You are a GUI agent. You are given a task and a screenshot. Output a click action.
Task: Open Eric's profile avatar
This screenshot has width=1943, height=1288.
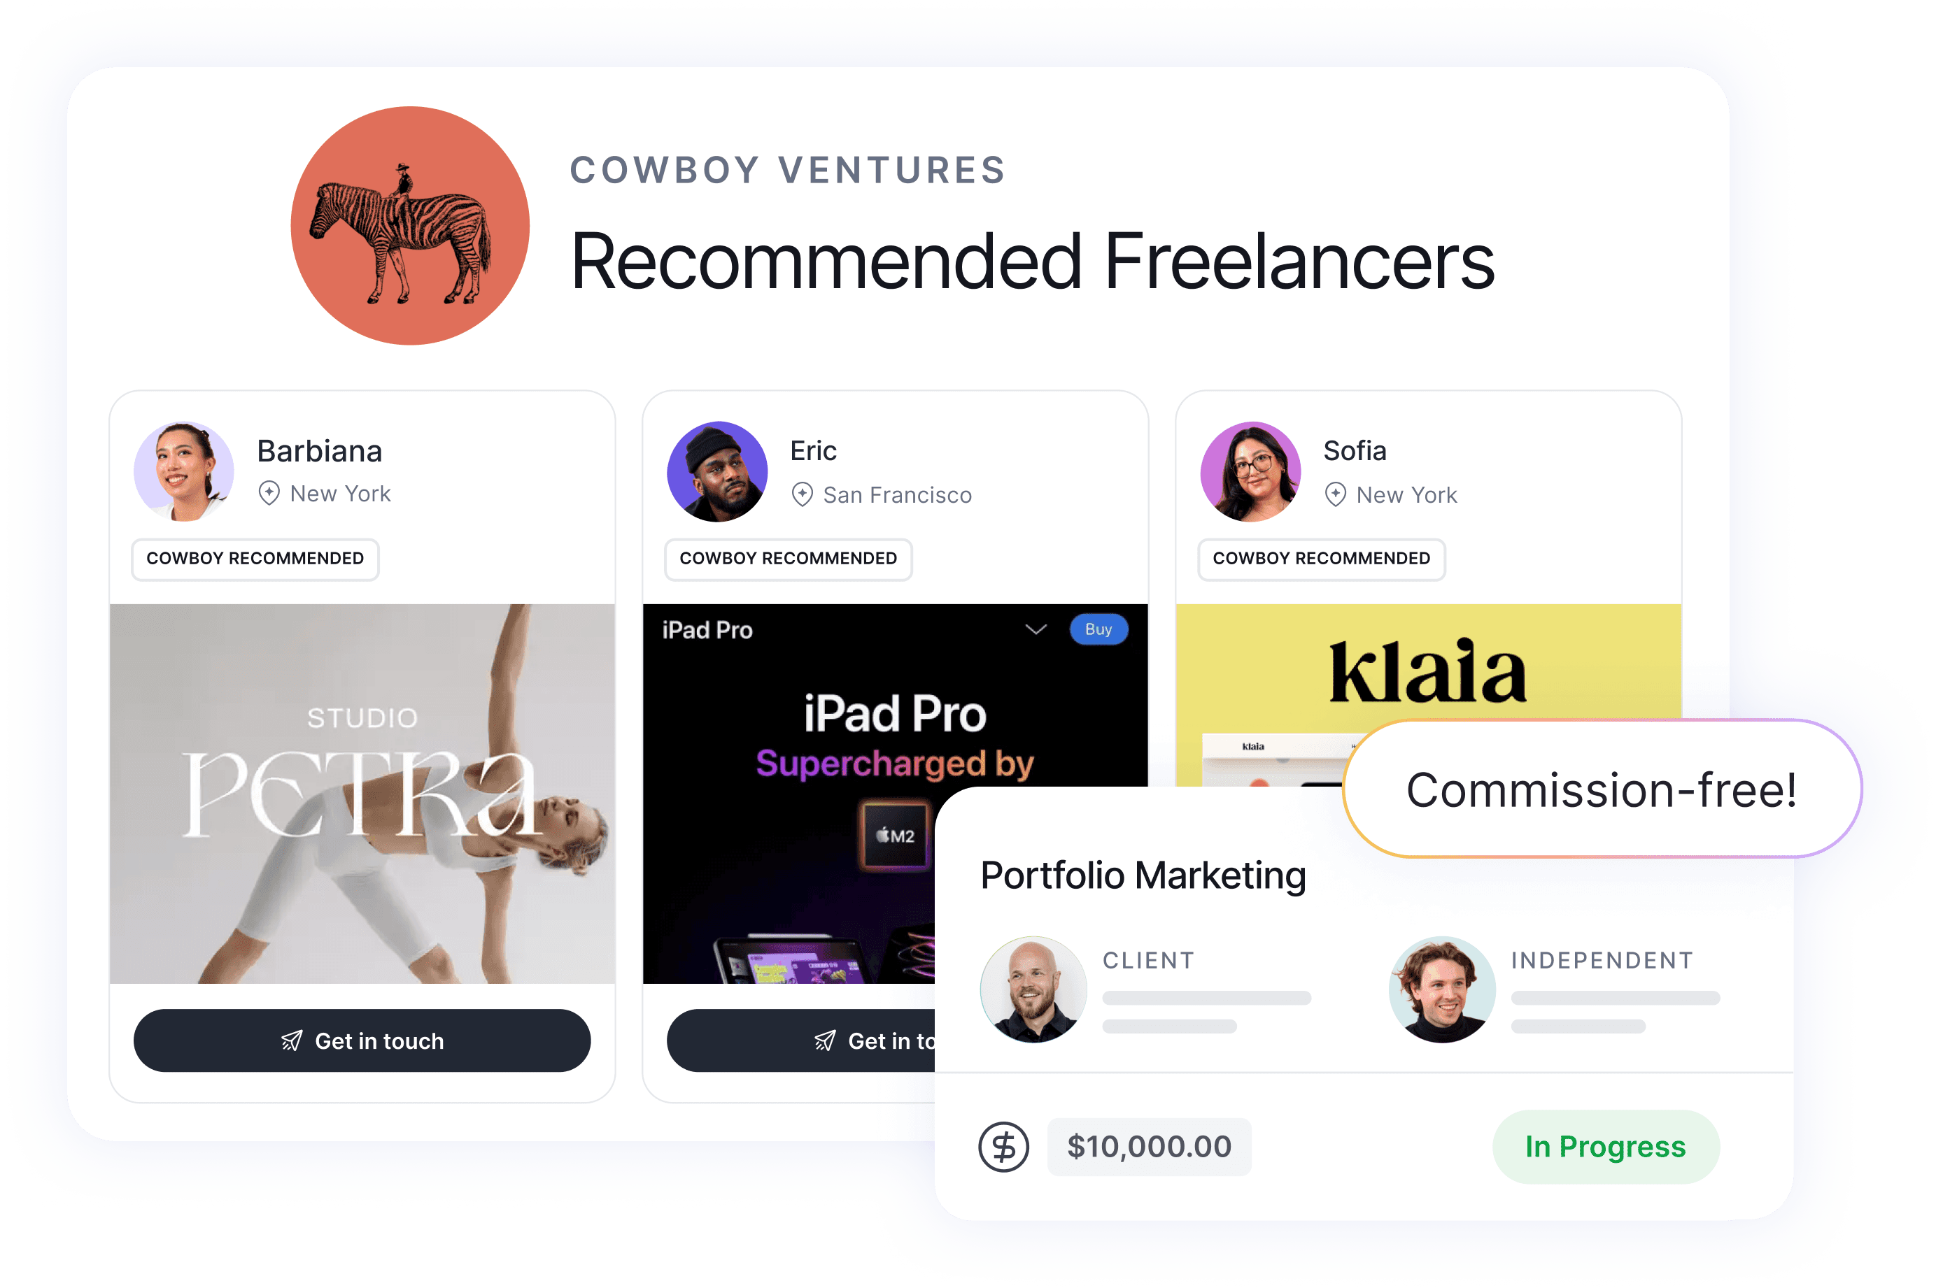coord(716,471)
